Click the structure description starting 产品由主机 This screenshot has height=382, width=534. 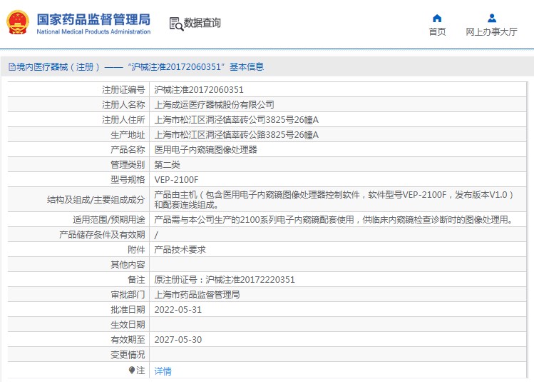point(334,199)
